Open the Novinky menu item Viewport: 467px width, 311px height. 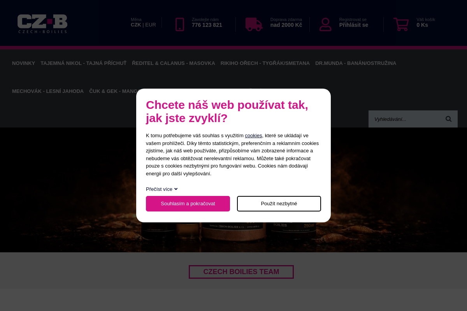click(x=23, y=63)
